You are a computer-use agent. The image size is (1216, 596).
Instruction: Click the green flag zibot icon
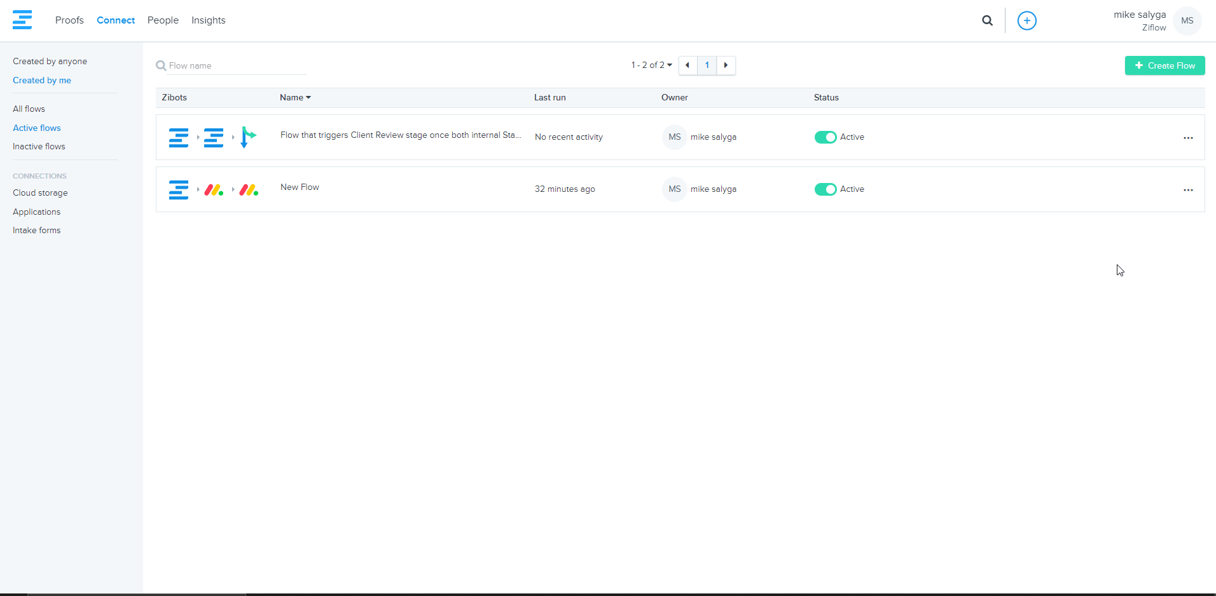[248, 137]
